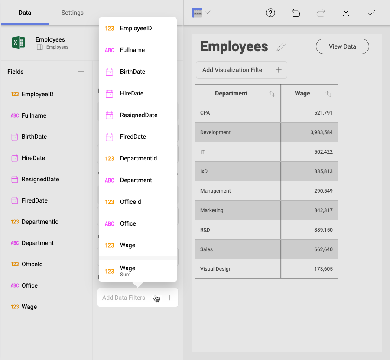The height and width of the screenshot is (360, 390).
Task: Switch to the Data tab
Action: [25, 13]
